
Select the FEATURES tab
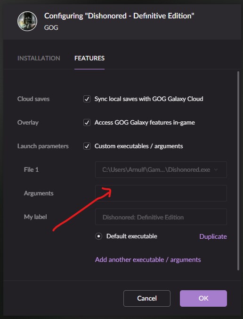pyautogui.click(x=89, y=59)
